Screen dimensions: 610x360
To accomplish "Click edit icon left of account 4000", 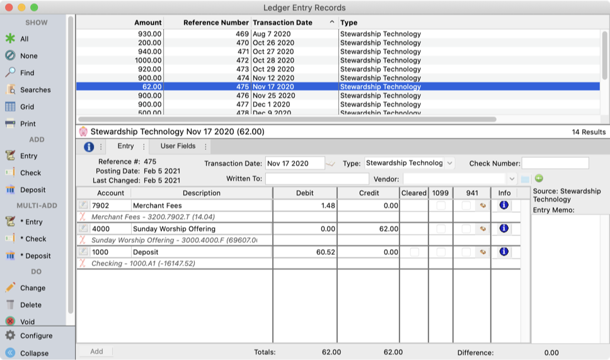I will (x=83, y=228).
